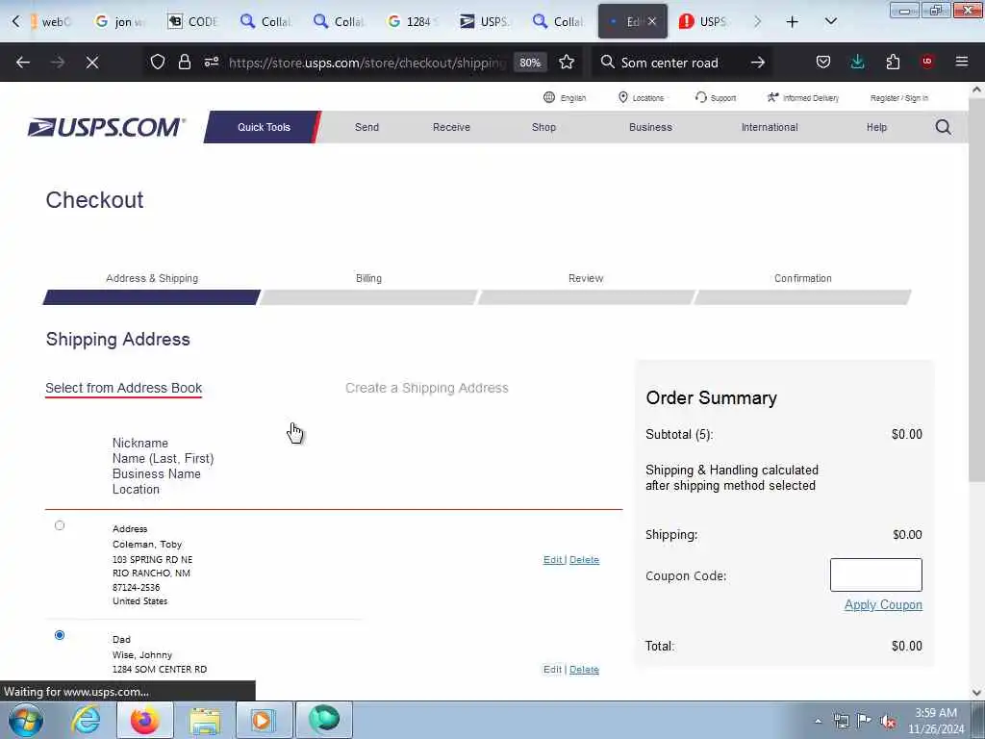Viewport: 985px width, 739px height.
Task: Open the 80% zoom level indicator
Action: (530, 63)
